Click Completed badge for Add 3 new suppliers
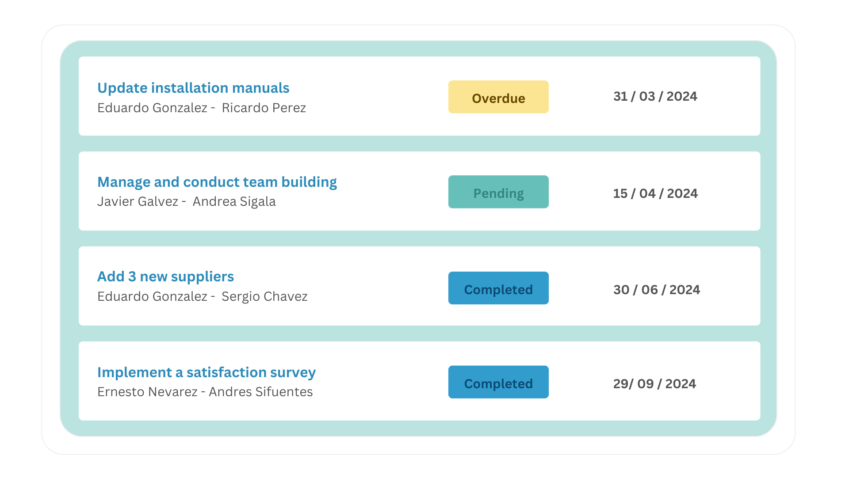Viewport: 849px width, 477px height. 498,288
